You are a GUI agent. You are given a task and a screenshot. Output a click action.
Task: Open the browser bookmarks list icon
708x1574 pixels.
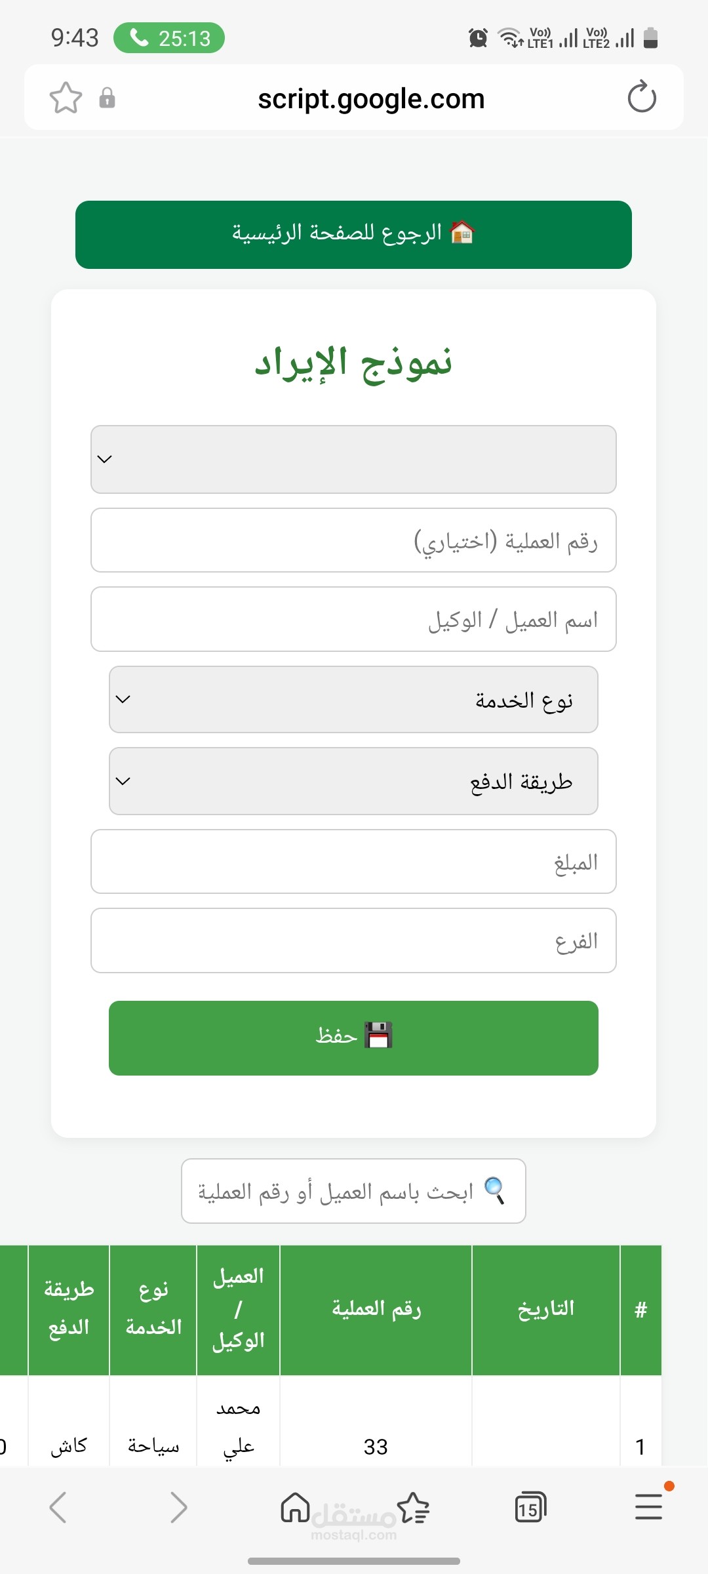(x=413, y=1506)
